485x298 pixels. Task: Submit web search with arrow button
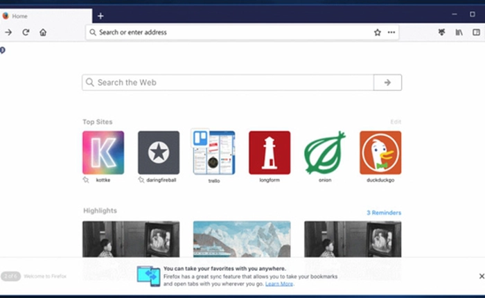point(387,82)
